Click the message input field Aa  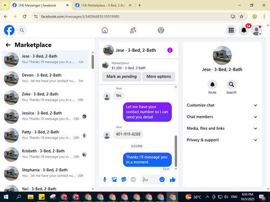(150, 179)
